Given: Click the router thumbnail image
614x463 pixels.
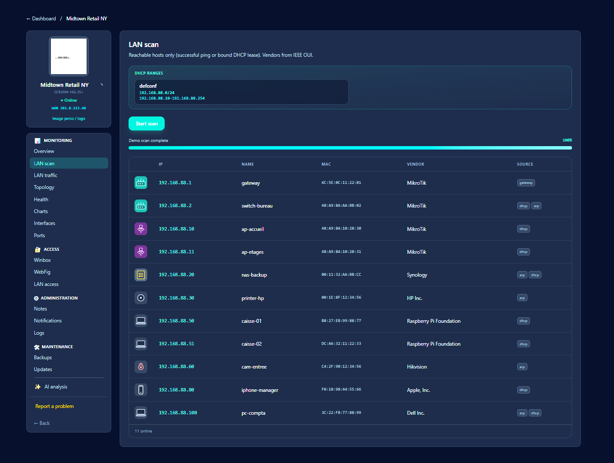Looking at the screenshot, I should click(x=69, y=56).
